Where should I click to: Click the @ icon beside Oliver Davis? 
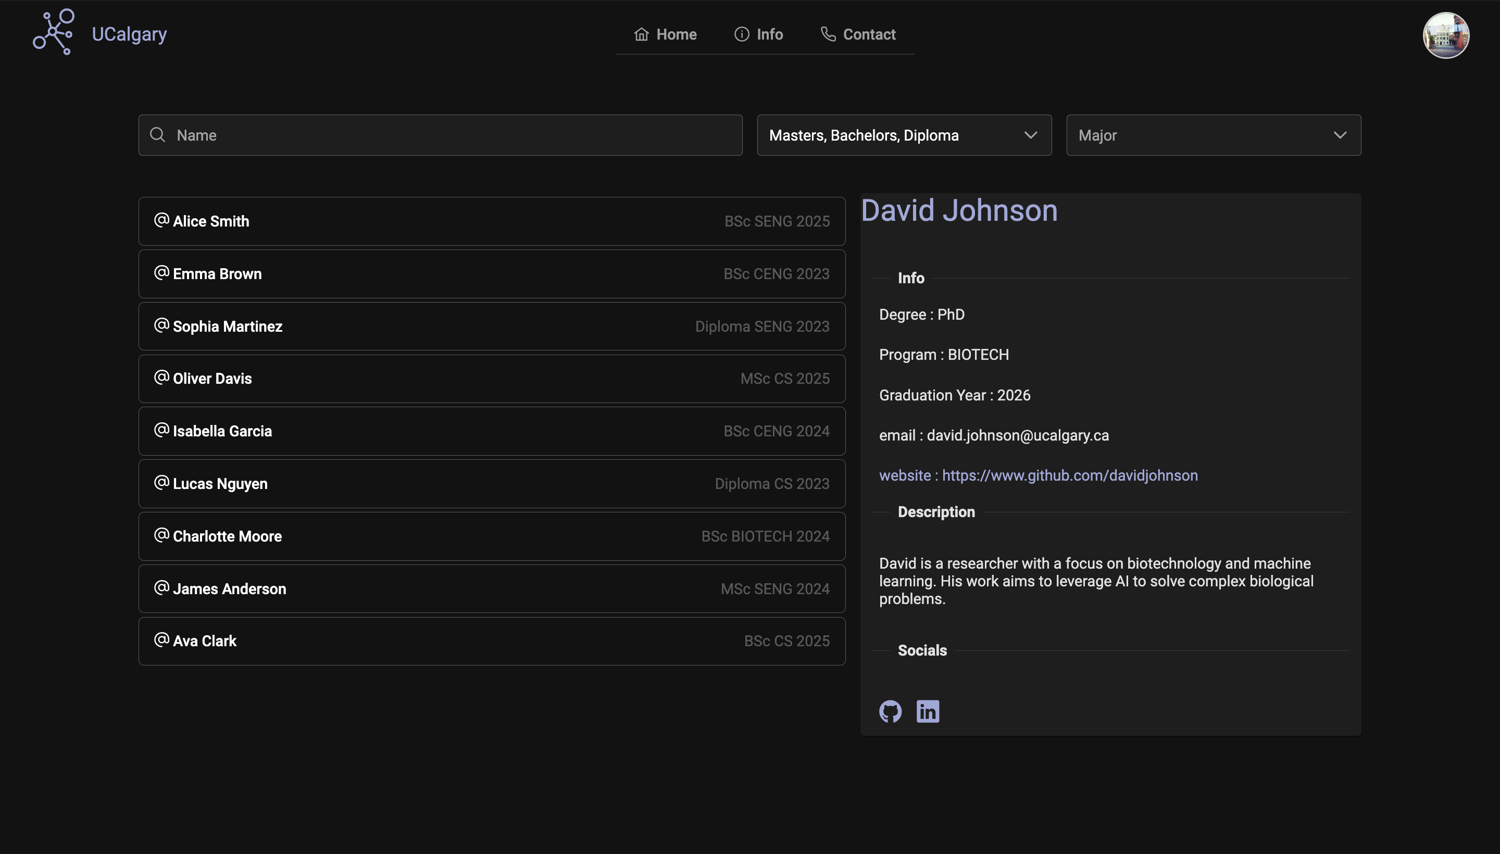(x=161, y=377)
